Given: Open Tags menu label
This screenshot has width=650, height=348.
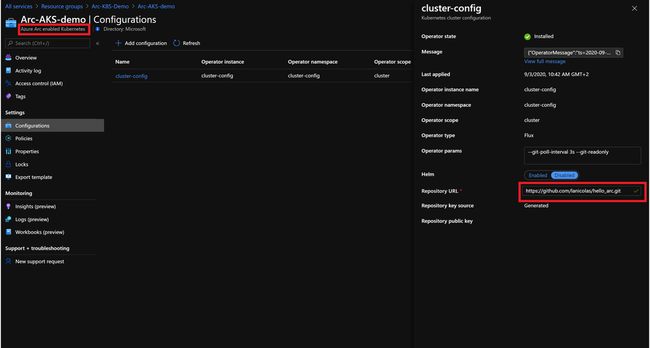Looking at the screenshot, I should pos(20,96).
